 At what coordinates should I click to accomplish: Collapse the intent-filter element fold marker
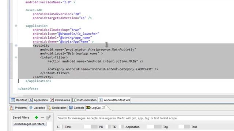coord(16,57)
